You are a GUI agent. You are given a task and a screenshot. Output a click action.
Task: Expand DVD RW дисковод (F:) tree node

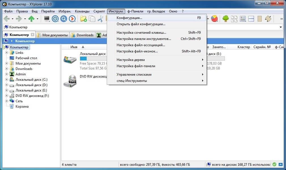[7, 96]
